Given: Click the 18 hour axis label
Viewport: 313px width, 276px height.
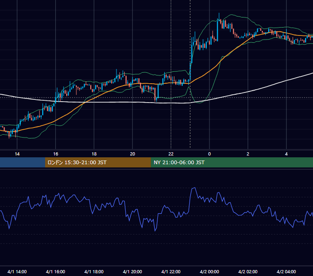Looking at the screenshot, I should (94, 154).
